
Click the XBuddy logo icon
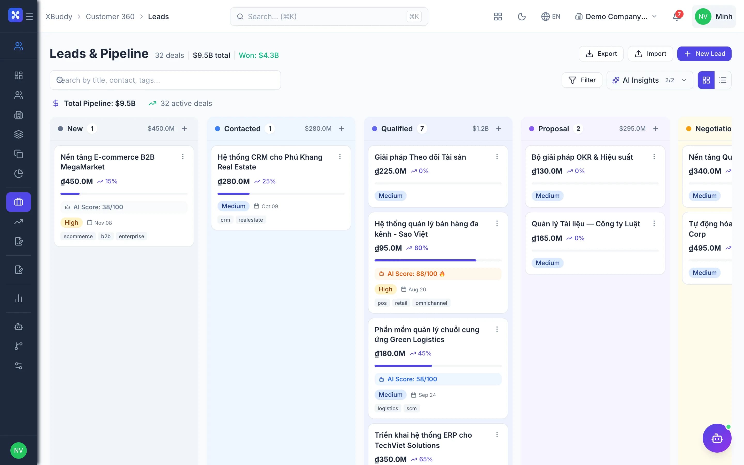16,15
